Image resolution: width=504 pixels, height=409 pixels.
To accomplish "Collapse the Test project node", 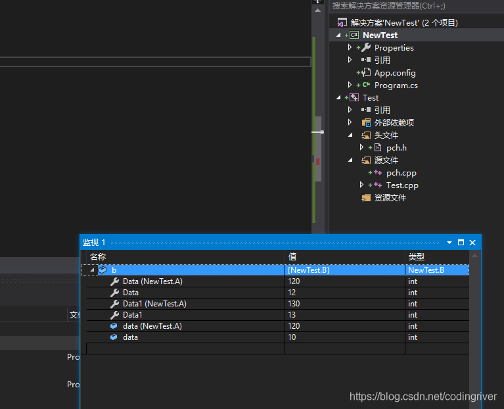I will click(338, 97).
